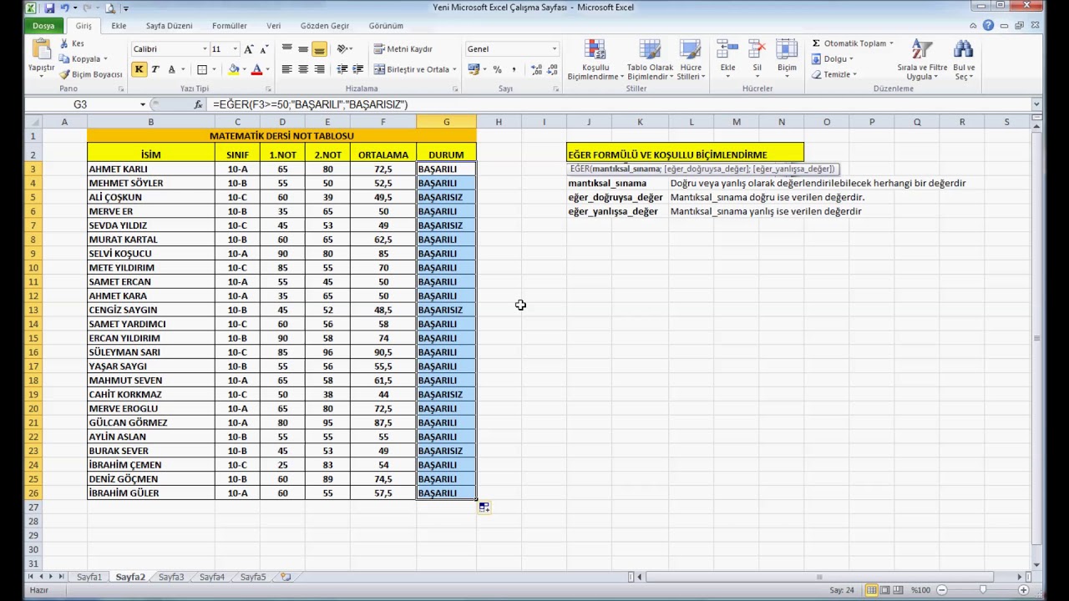The height and width of the screenshot is (601, 1069).
Task: Open the Genel number format dropdown
Action: coord(554,49)
